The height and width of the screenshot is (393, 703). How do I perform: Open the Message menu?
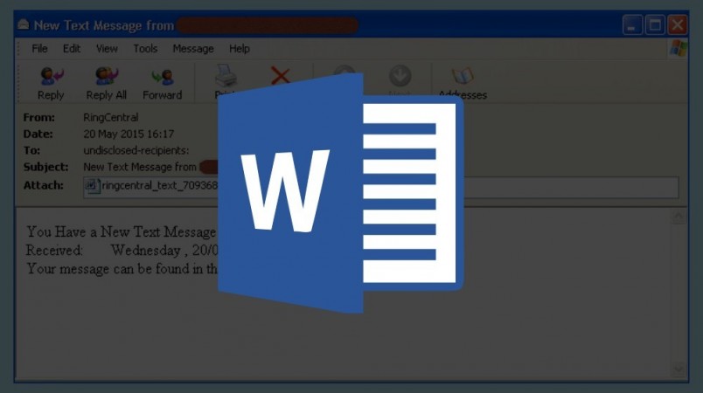click(x=193, y=49)
